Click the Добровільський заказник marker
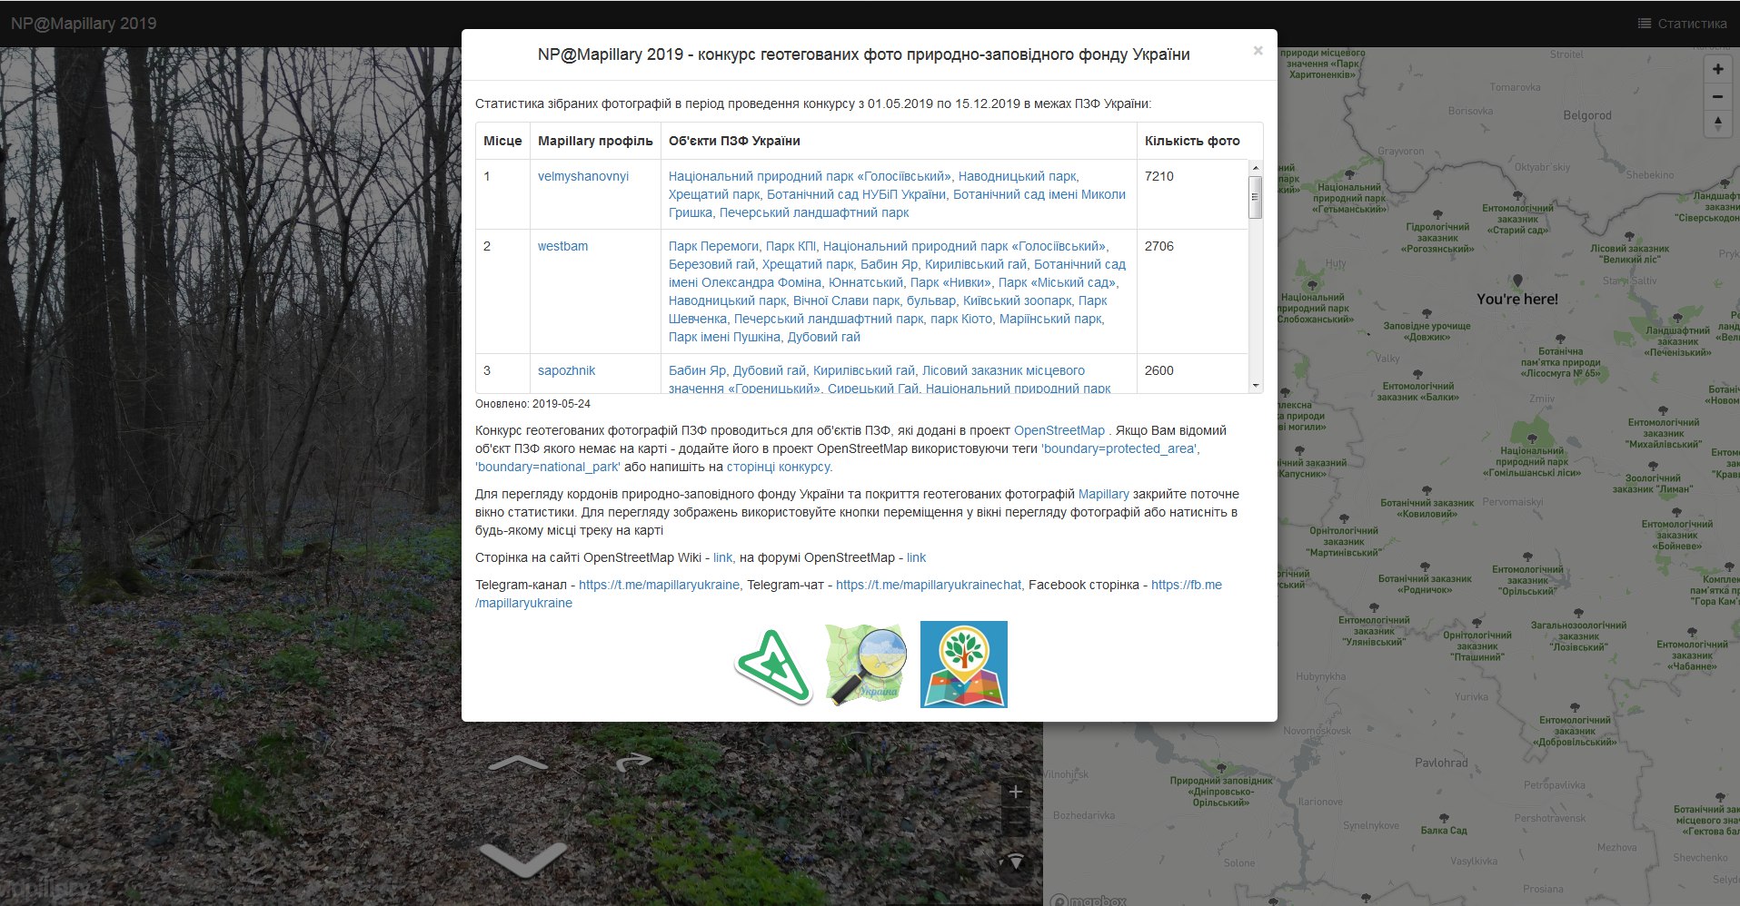1740x906 pixels. (1575, 709)
